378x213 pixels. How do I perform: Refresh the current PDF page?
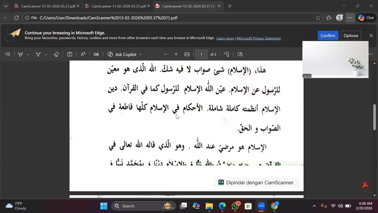(x=17, y=18)
